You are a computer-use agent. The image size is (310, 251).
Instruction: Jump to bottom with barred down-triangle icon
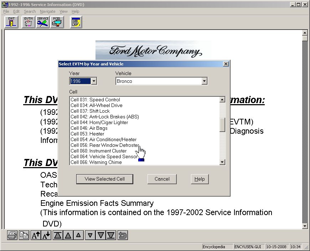click(111, 235)
